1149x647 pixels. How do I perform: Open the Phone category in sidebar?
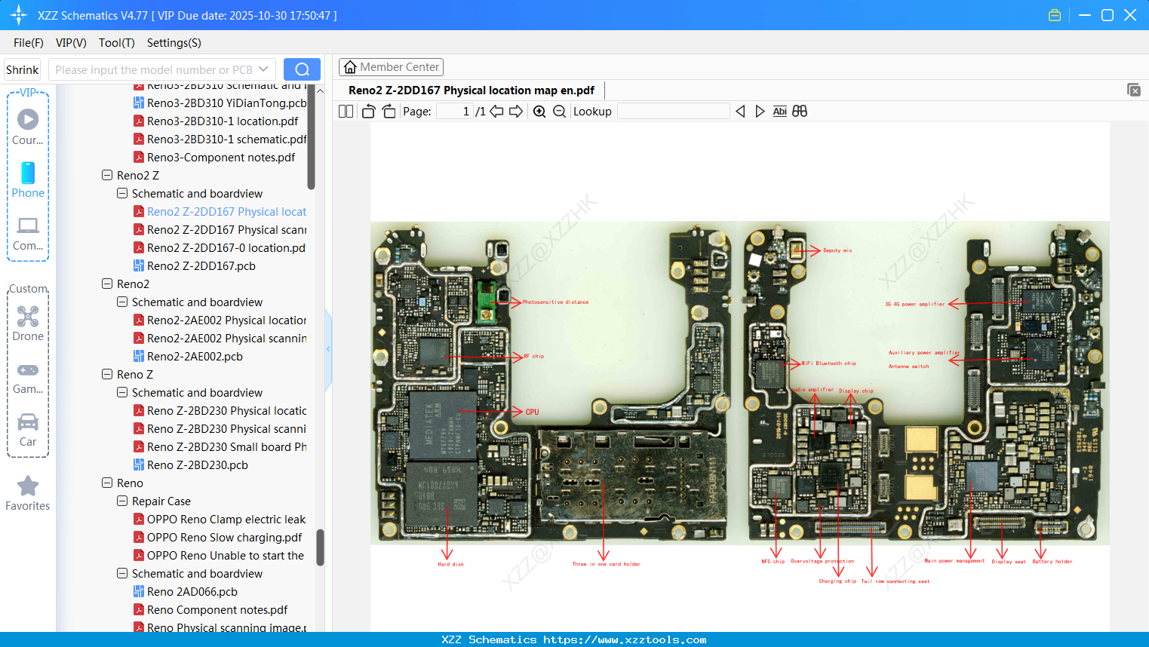(x=28, y=180)
